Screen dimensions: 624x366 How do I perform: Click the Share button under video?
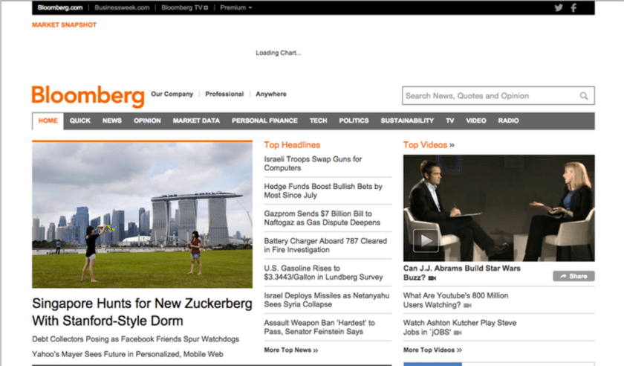point(573,276)
